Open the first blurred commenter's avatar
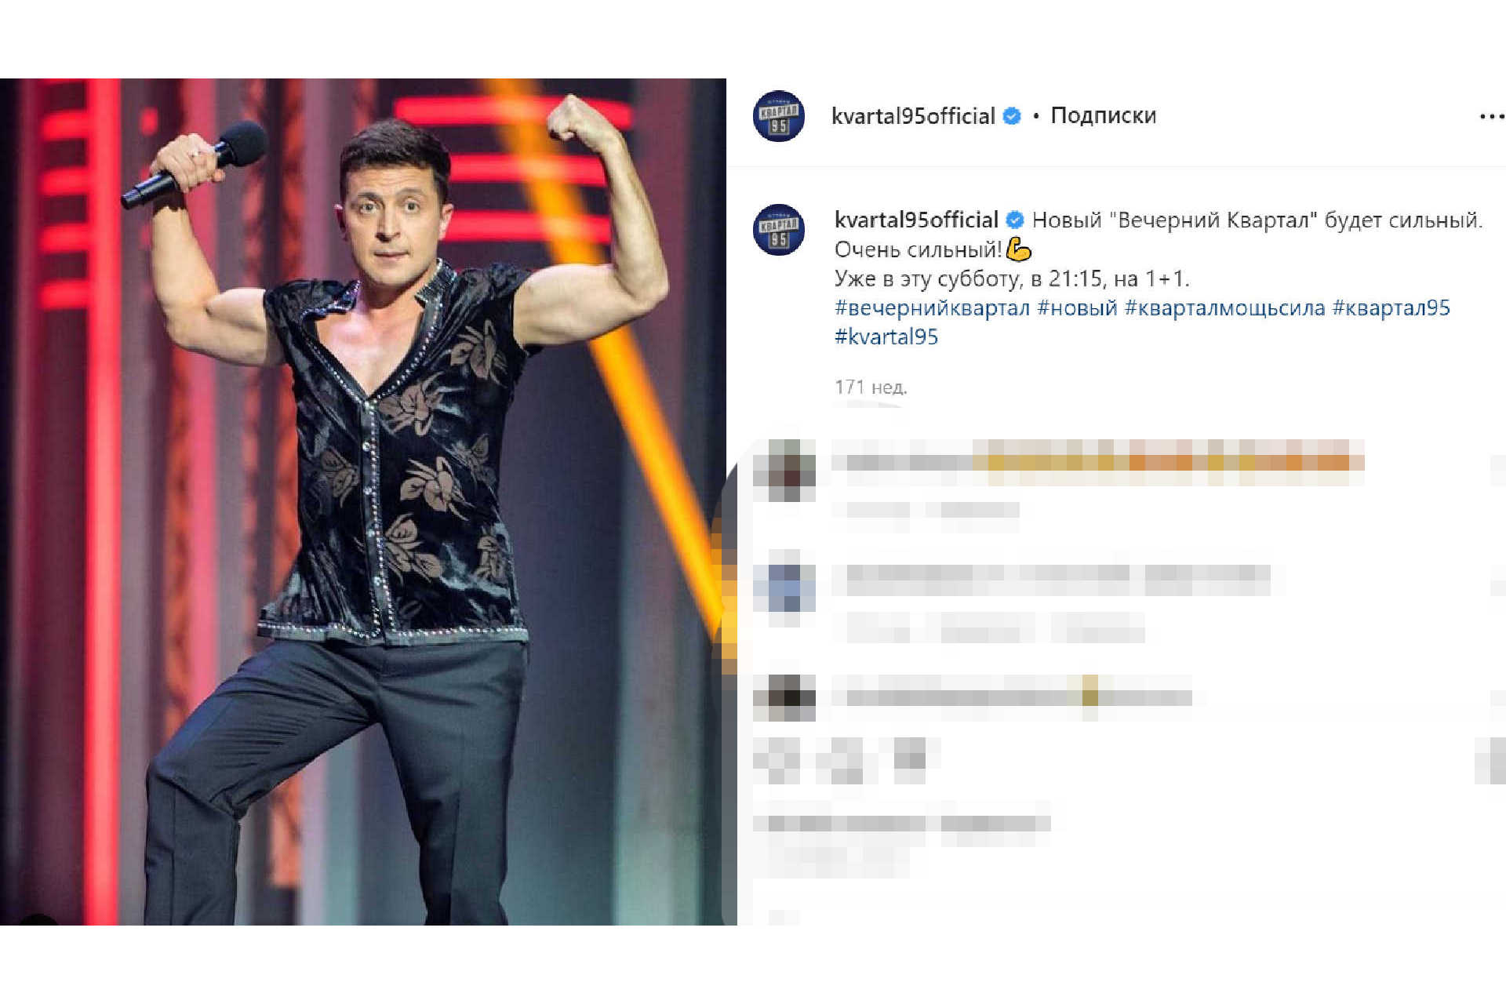 (x=784, y=470)
